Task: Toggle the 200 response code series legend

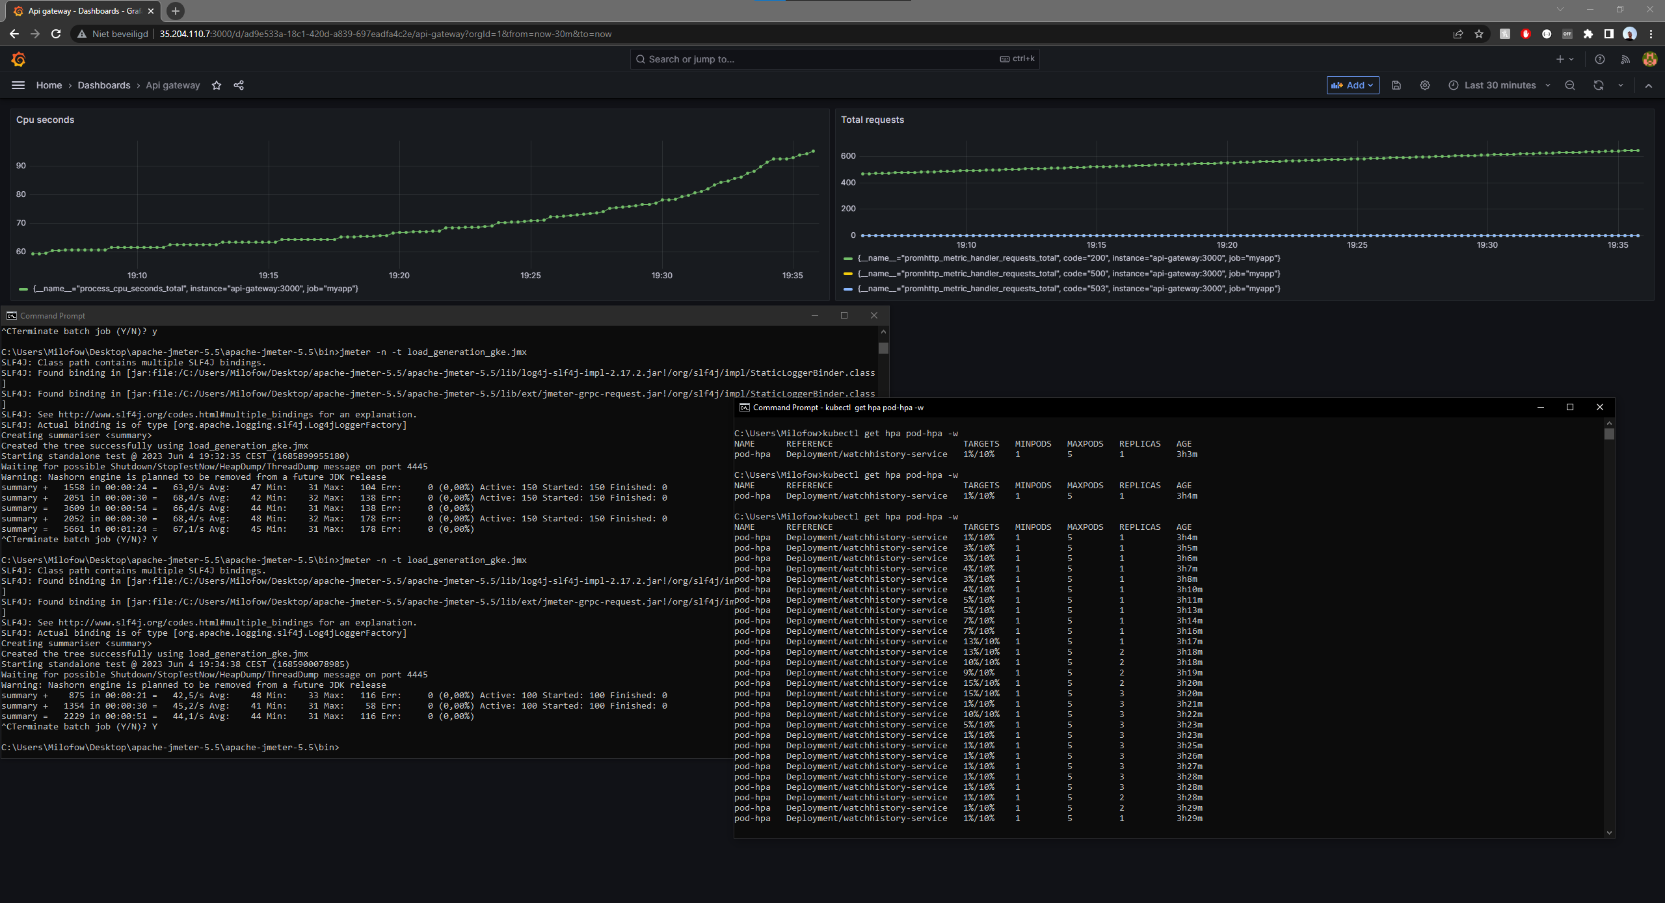Action: click(1067, 258)
